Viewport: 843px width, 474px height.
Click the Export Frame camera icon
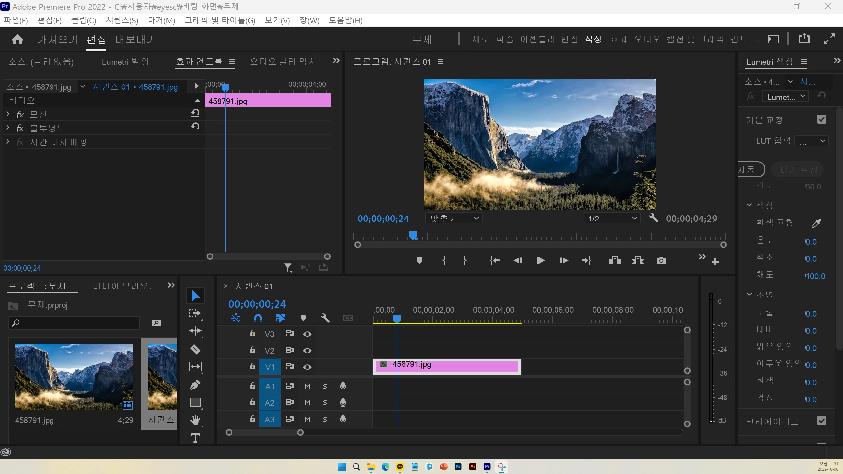[x=661, y=261]
